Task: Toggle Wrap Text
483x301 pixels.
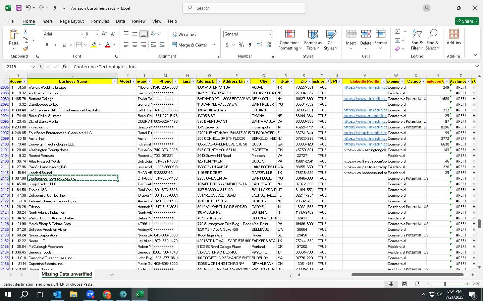Action: (184, 34)
